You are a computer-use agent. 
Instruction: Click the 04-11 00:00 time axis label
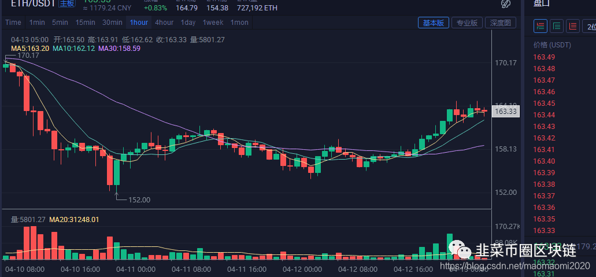coord(135,269)
